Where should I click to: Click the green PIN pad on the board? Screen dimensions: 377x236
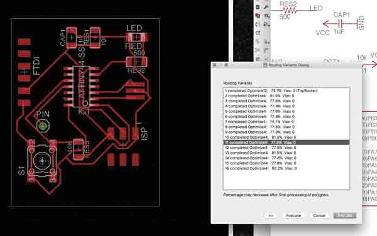tap(43, 126)
